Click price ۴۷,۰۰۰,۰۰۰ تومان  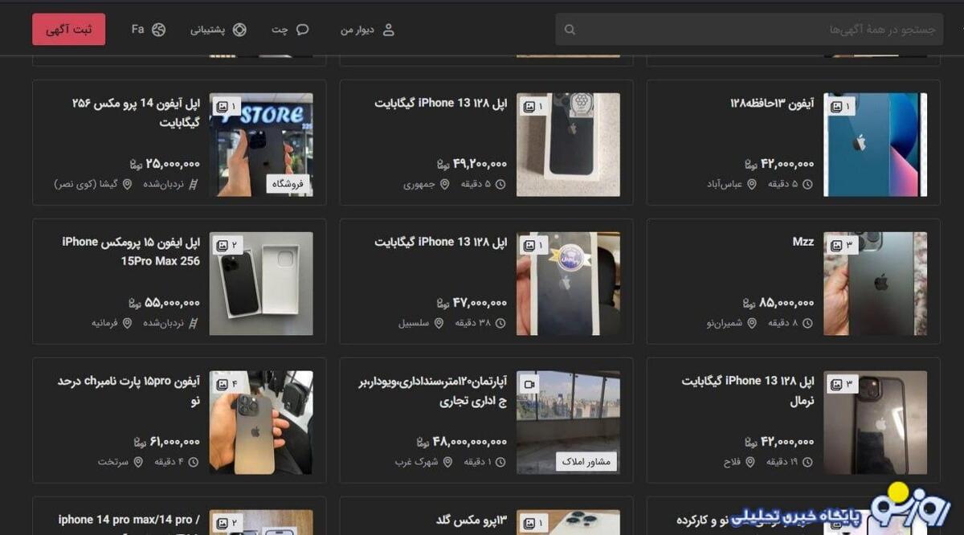472,303
